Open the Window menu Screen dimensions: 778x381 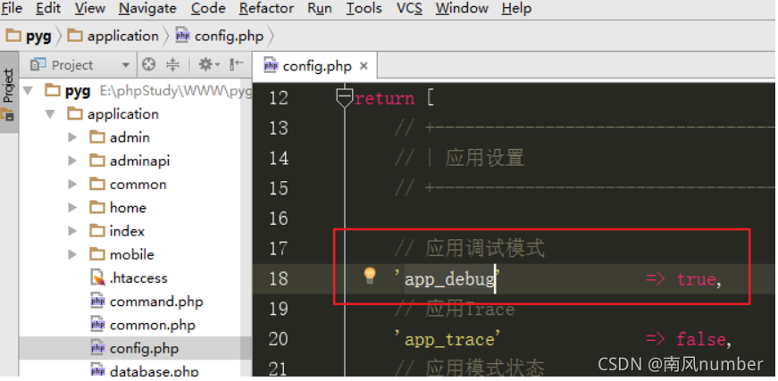(x=462, y=8)
